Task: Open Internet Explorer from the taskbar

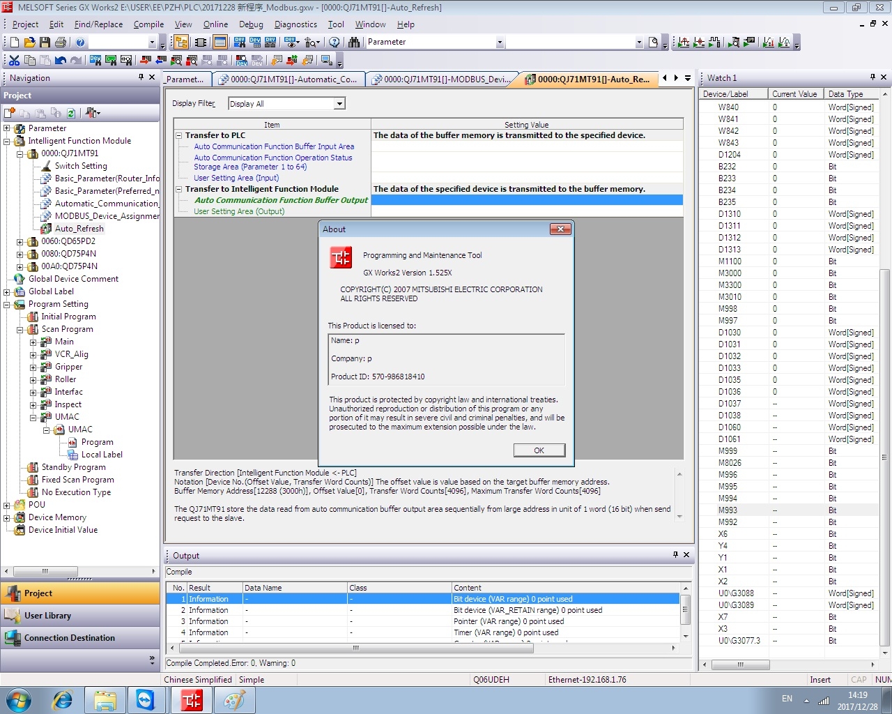Action: (x=63, y=700)
